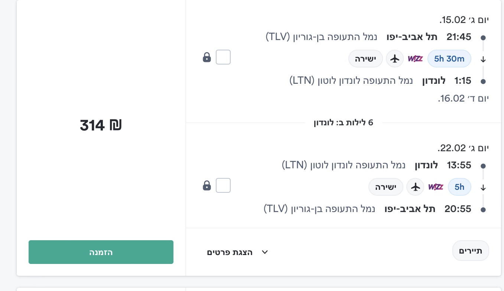Click the outbound flight down arrow icon
The width and height of the screenshot is (504, 291).
click(x=483, y=59)
